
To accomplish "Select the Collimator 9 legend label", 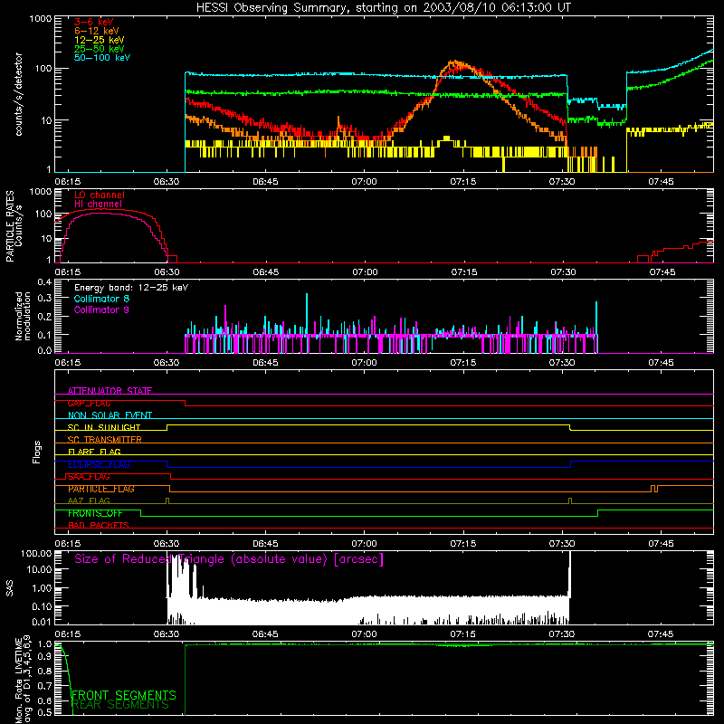I will point(101,310).
